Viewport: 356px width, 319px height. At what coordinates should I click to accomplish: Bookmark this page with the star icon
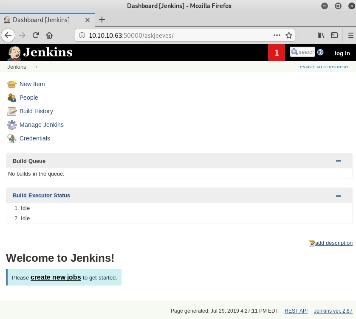(289, 35)
